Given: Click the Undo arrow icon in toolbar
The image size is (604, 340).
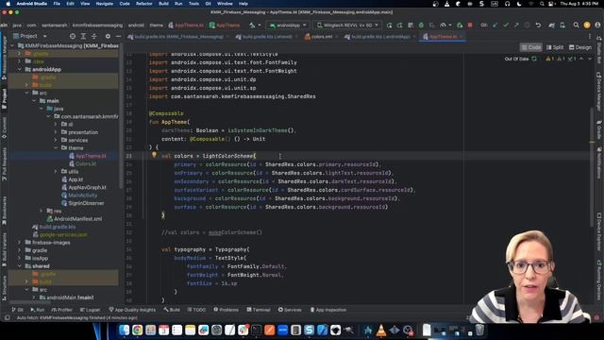Looking at the screenshot, I should (538, 25).
